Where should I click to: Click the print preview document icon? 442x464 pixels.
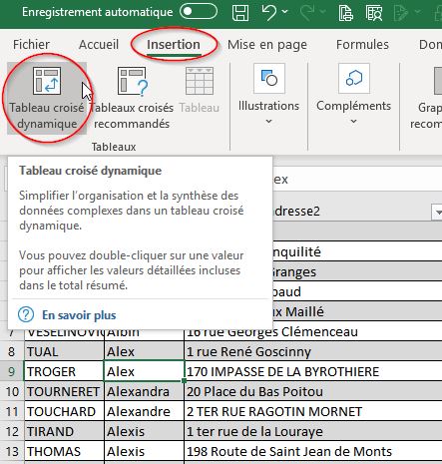[x=345, y=12]
